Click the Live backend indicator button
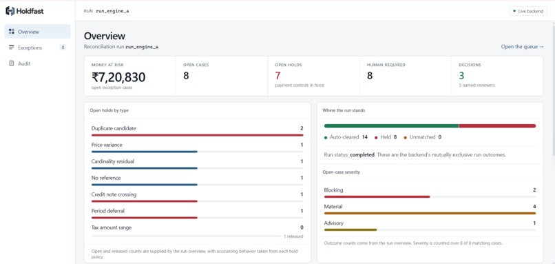Screen dimensions: 555x264 528,11
